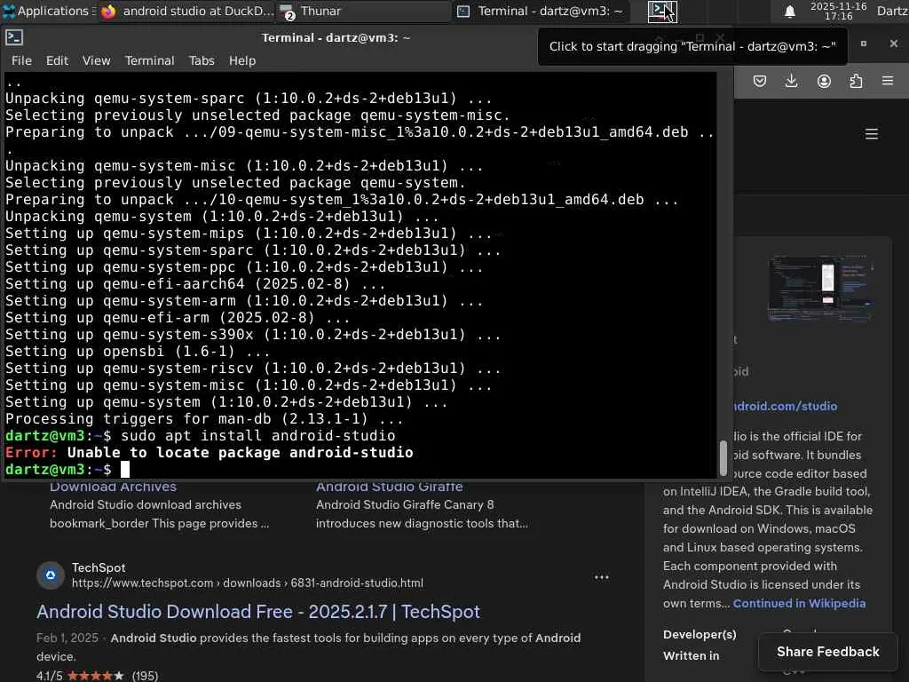The image size is (909, 682).
Task: Open the terminal View menu
Action: pyautogui.click(x=96, y=60)
